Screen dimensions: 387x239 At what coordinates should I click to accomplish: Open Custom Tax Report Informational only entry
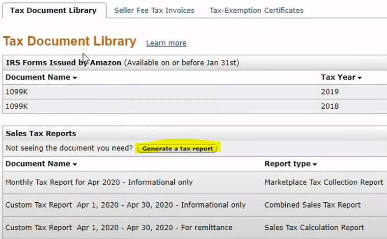point(125,205)
